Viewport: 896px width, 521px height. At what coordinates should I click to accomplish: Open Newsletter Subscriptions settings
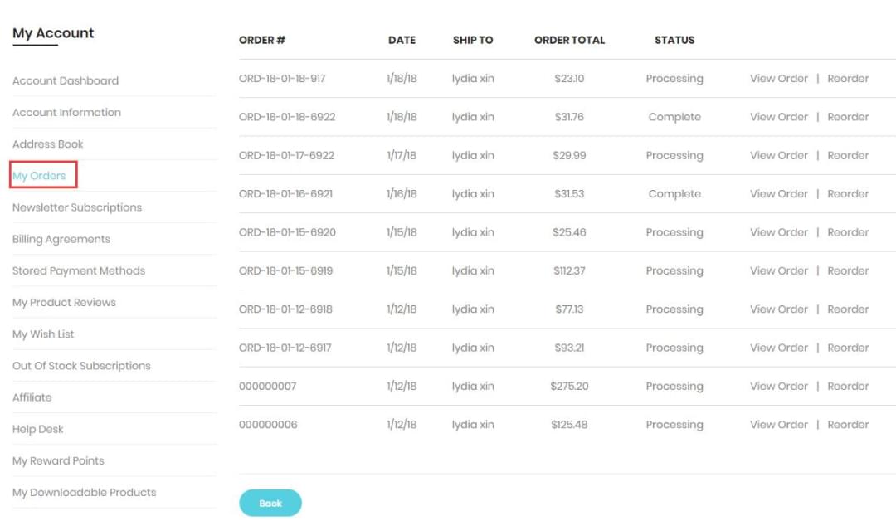point(78,207)
